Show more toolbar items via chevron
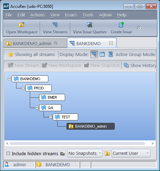The width and height of the screenshot is (160, 171). click(x=139, y=28)
